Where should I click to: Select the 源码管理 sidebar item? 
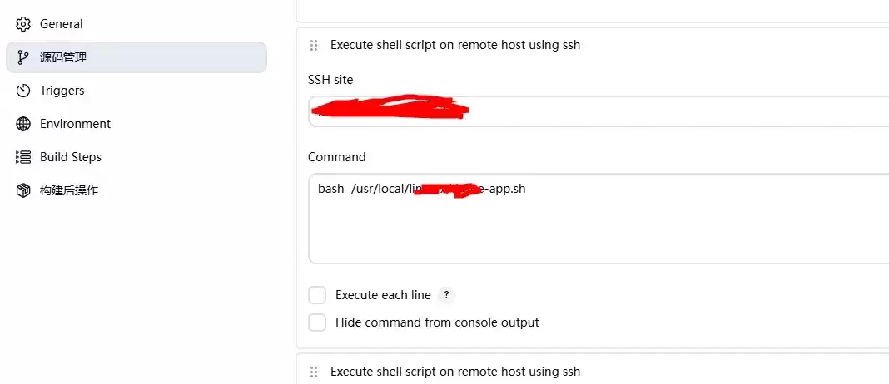click(x=136, y=57)
